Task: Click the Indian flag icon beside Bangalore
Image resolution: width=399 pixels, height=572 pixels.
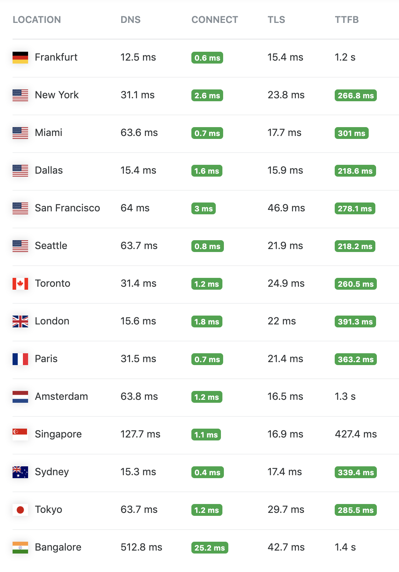Action: point(20,547)
